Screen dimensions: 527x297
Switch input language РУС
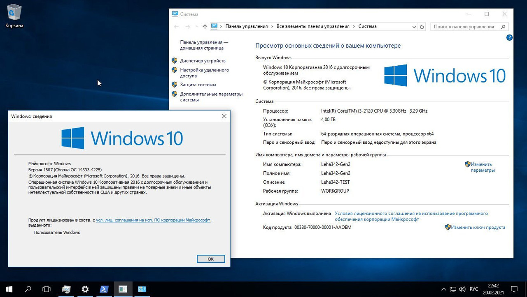pos(474,289)
